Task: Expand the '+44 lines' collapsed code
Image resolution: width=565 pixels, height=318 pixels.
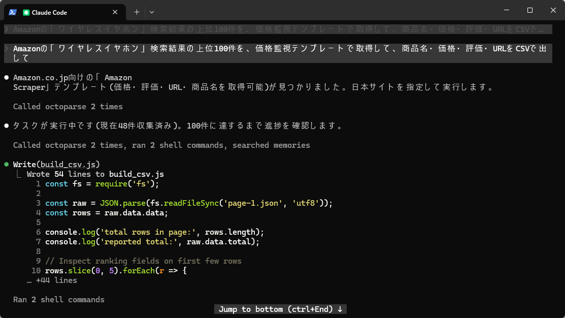Action: coord(52,280)
